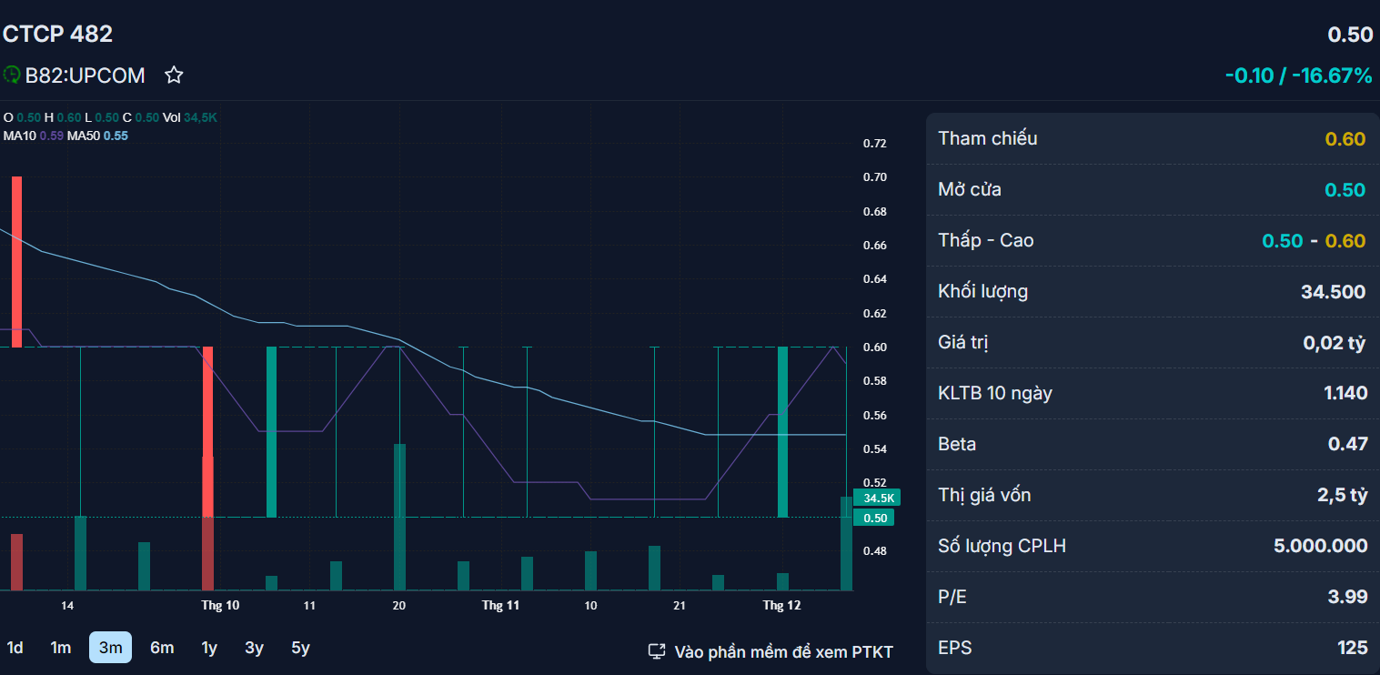1380x675 pixels.
Task: Open the 5y chart view
Action: pyautogui.click(x=300, y=648)
